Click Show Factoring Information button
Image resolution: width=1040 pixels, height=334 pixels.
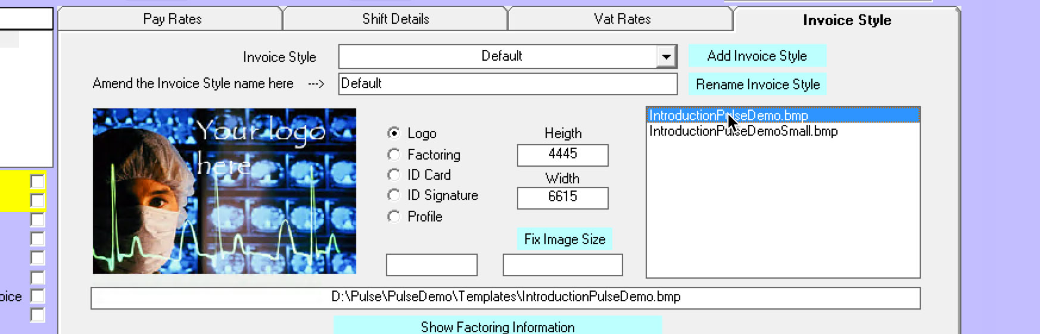497,326
